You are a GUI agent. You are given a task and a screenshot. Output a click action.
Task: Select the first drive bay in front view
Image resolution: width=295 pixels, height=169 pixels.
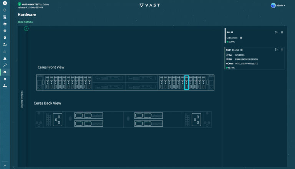click(x=47, y=82)
